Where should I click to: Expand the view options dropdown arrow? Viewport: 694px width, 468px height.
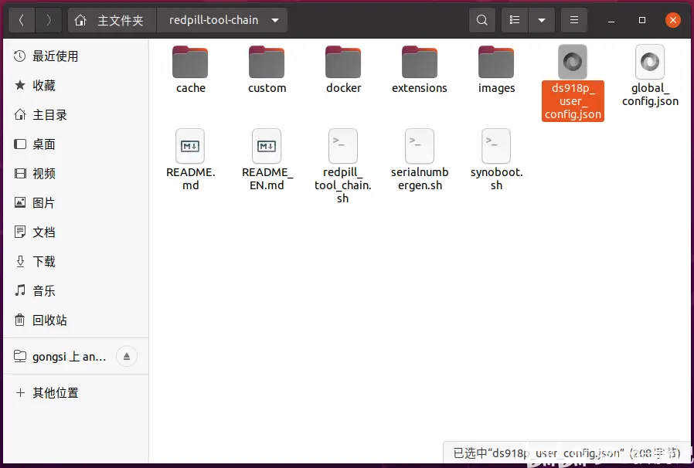(x=541, y=20)
